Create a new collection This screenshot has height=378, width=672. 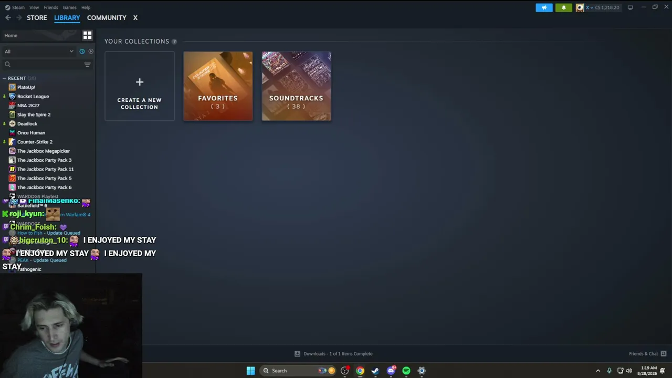(x=139, y=86)
